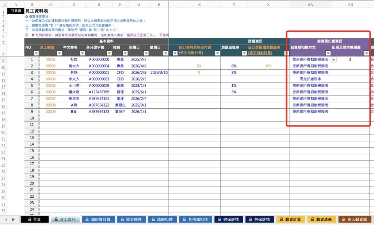Screen dimensions: 374x225
Task: Click the 薪資稅扣繳資訊 section header
Action: click(330, 41)
